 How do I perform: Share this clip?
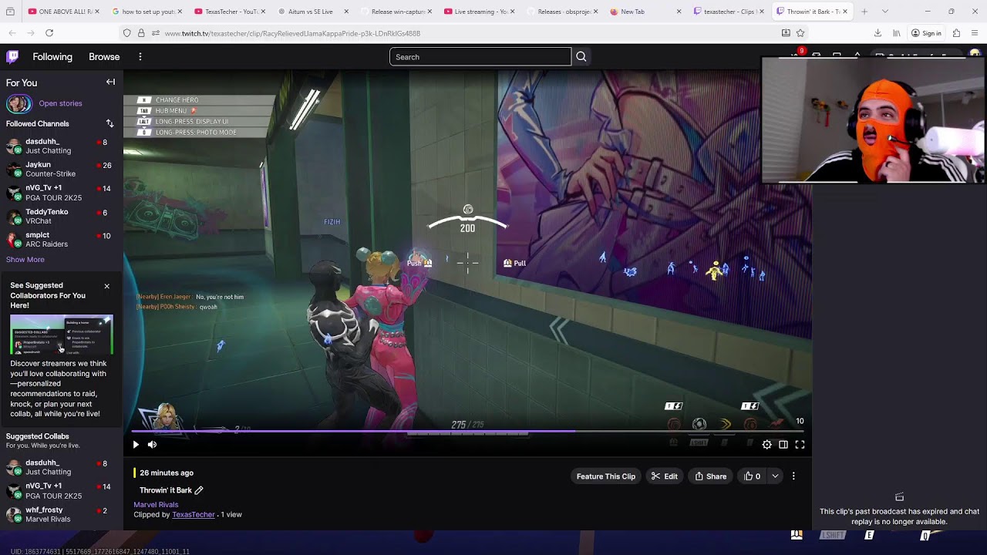pyautogui.click(x=710, y=476)
